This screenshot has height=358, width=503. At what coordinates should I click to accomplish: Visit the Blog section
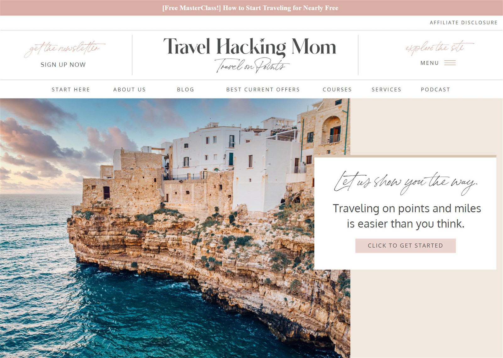coord(185,90)
